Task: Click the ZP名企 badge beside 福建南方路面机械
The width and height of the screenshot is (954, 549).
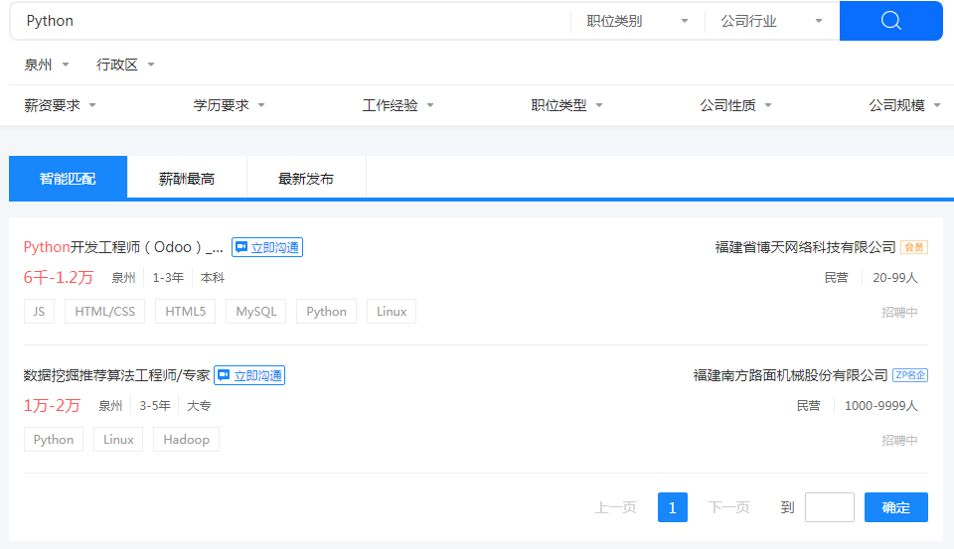Action: [x=909, y=375]
